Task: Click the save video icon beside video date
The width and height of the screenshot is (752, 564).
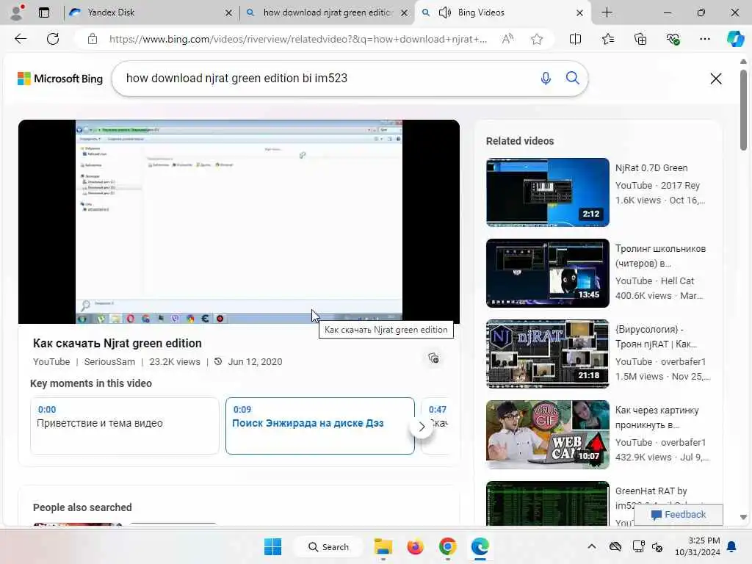Action: pyautogui.click(x=433, y=358)
